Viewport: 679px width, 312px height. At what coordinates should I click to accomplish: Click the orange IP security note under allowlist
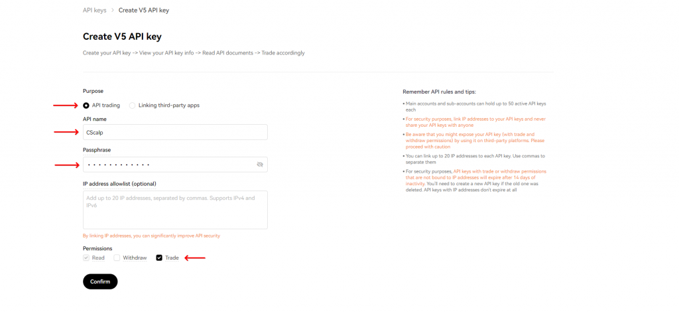pyautogui.click(x=151, y=236)
